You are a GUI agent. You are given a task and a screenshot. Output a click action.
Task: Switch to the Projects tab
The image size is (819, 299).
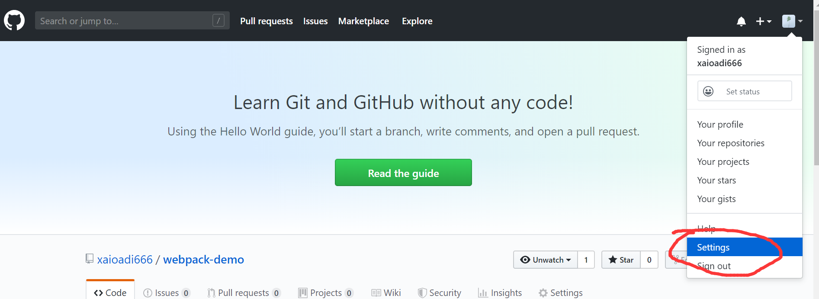click(x=326, y=293)
